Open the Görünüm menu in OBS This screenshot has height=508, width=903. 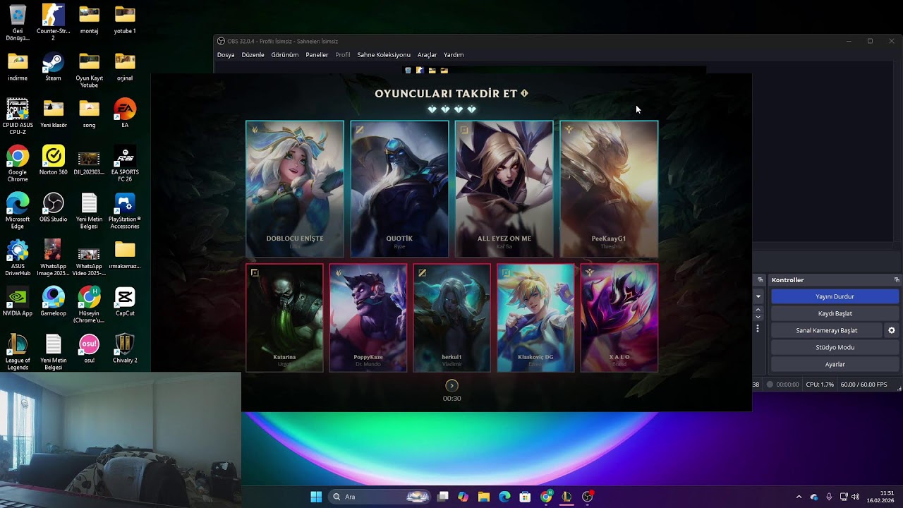coord(285,55)
